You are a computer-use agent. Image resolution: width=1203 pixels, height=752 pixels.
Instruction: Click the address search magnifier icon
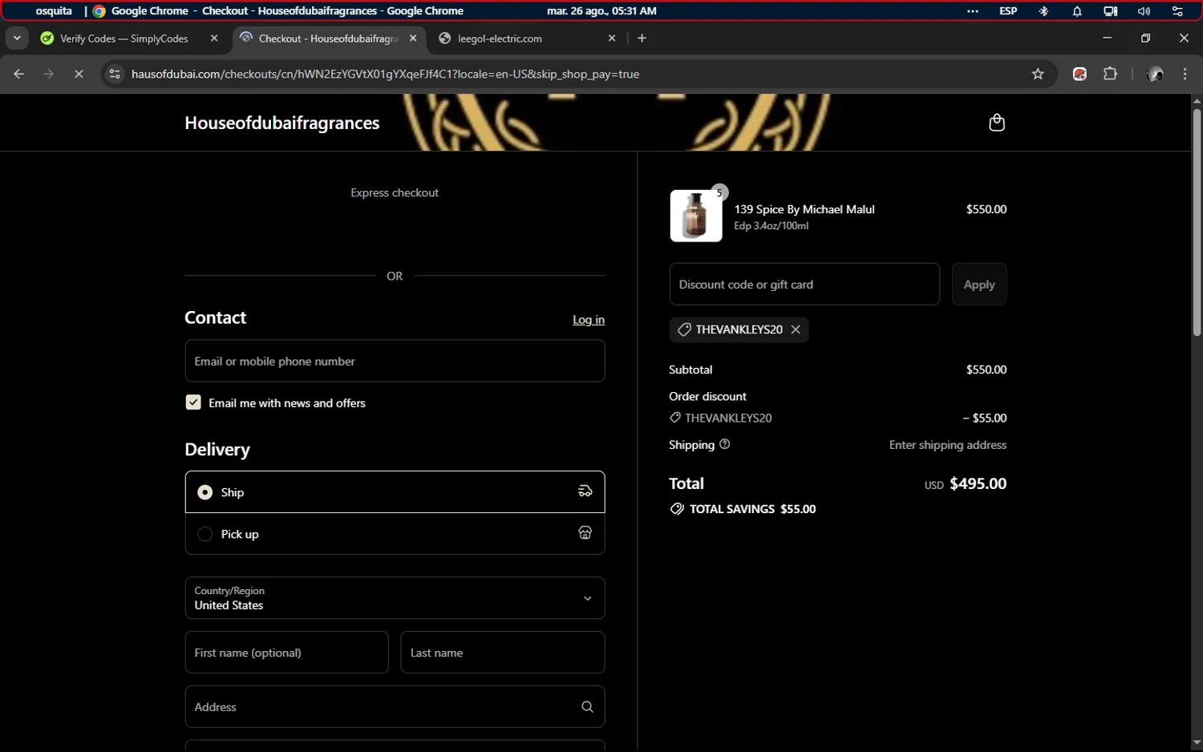[x=587, y=706]
